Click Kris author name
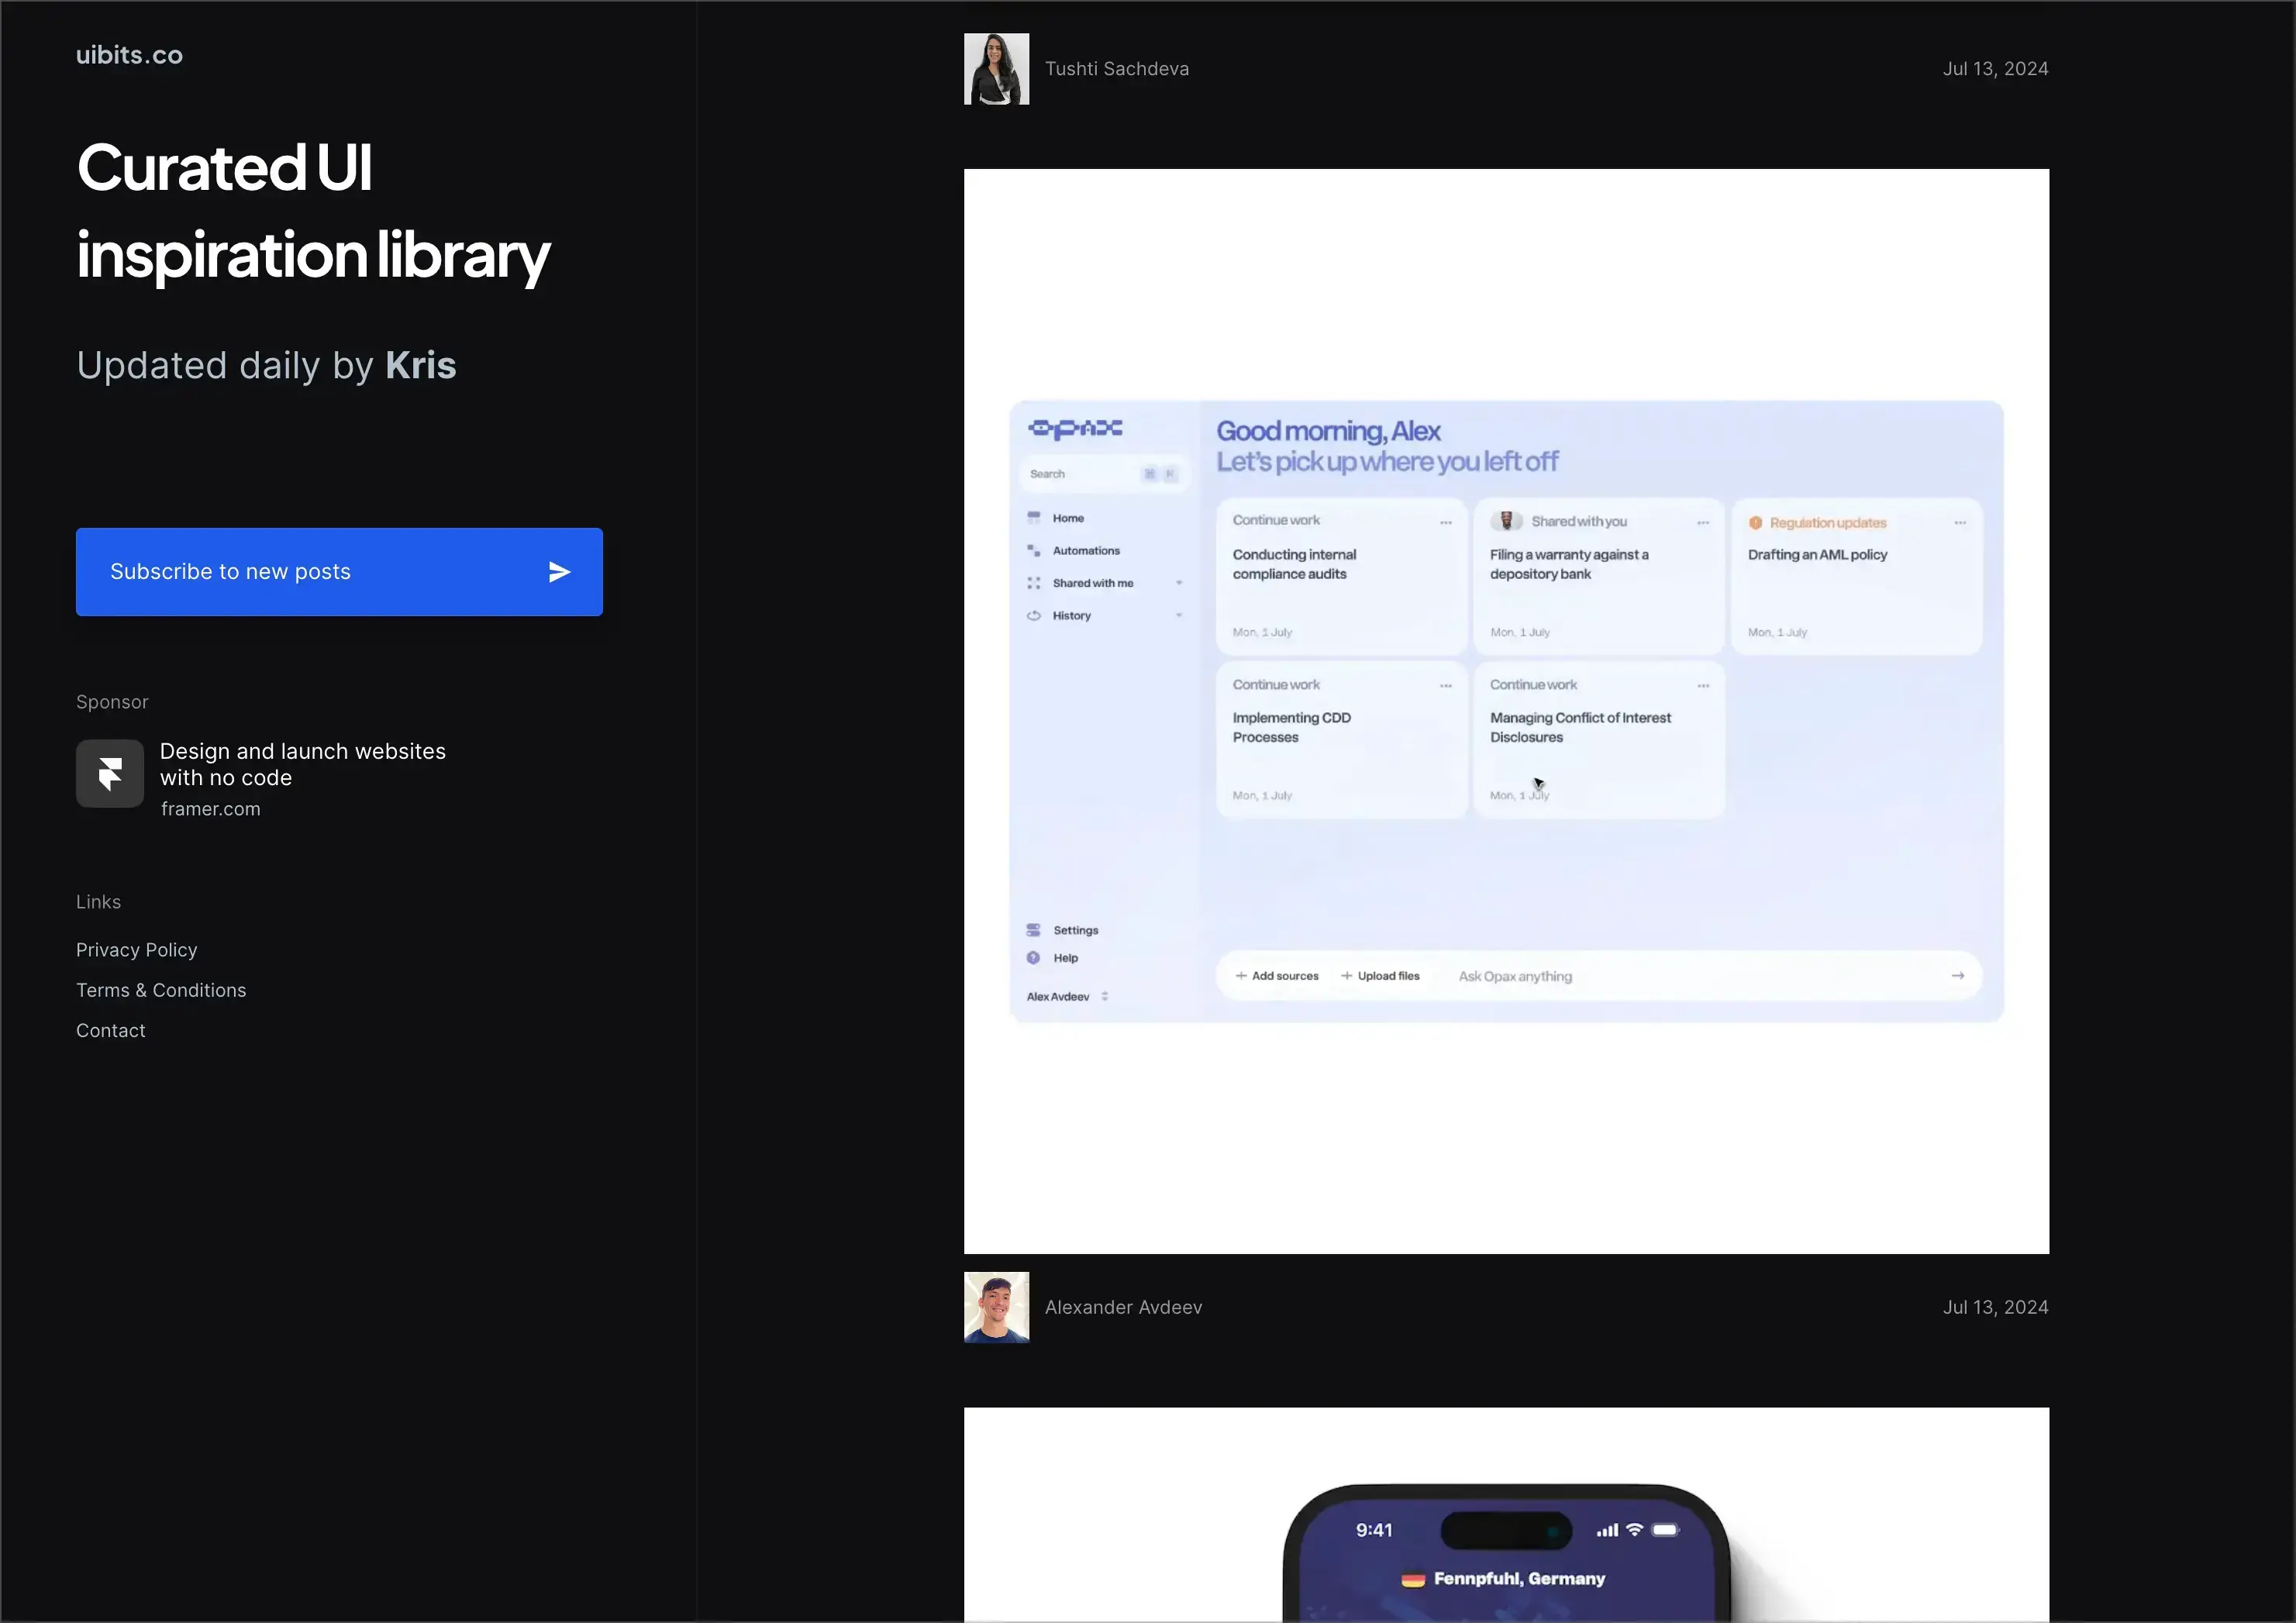This screenshot has height=1623, width=2296. [x=421, y=365]
